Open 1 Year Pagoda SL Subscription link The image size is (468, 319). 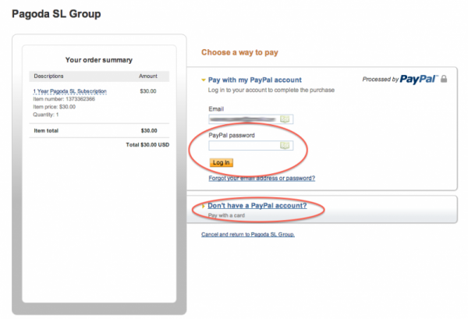point(69,91)
